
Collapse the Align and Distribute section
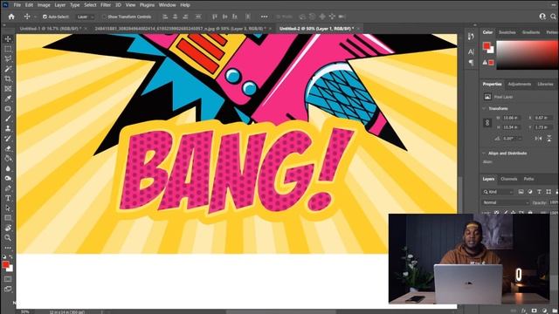[484, 154]
